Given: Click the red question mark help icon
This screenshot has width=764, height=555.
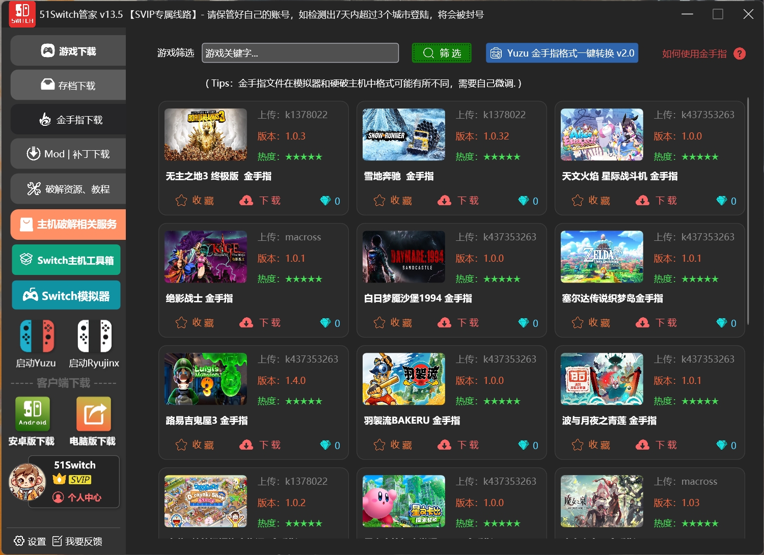Looking at the screenshot, I should coord(740,53).
